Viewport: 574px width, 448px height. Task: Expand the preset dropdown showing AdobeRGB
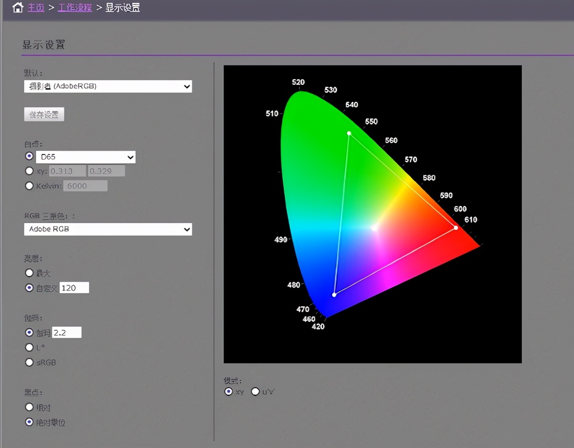[108, 86]
